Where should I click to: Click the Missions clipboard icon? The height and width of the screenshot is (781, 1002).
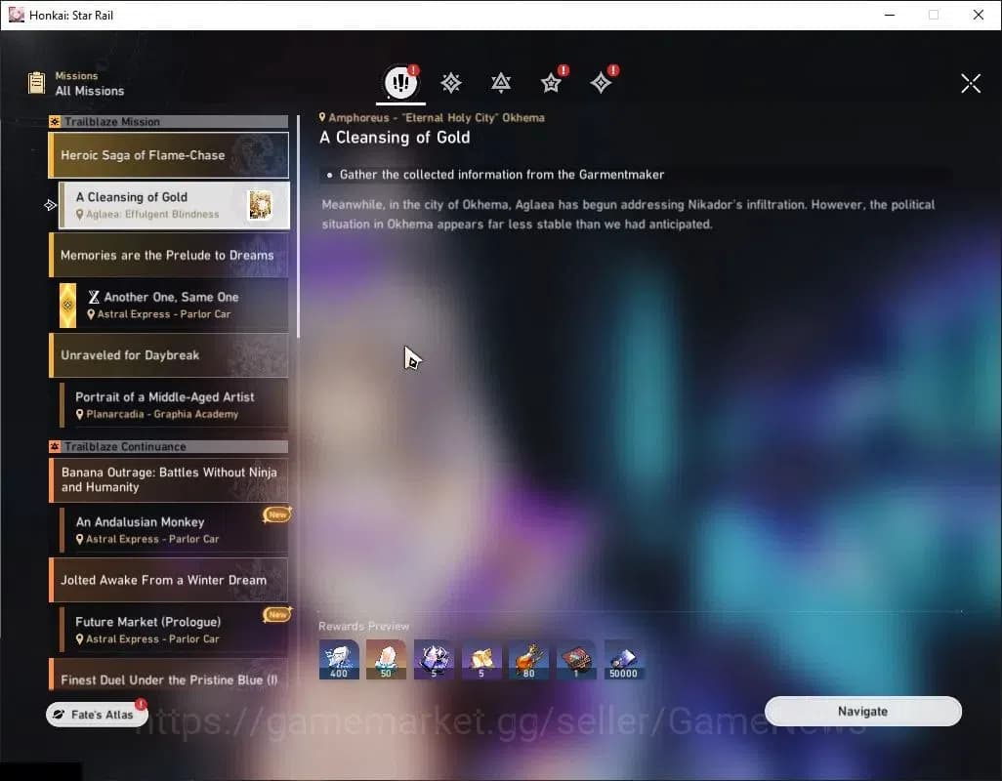tap(36, 83)
